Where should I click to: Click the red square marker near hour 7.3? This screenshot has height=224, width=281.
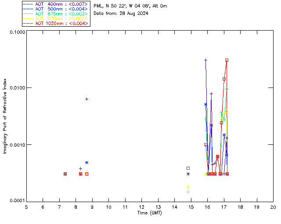(x=65, y=174)
